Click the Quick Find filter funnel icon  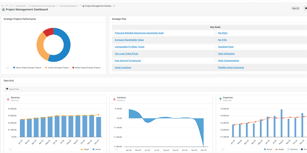7,89
